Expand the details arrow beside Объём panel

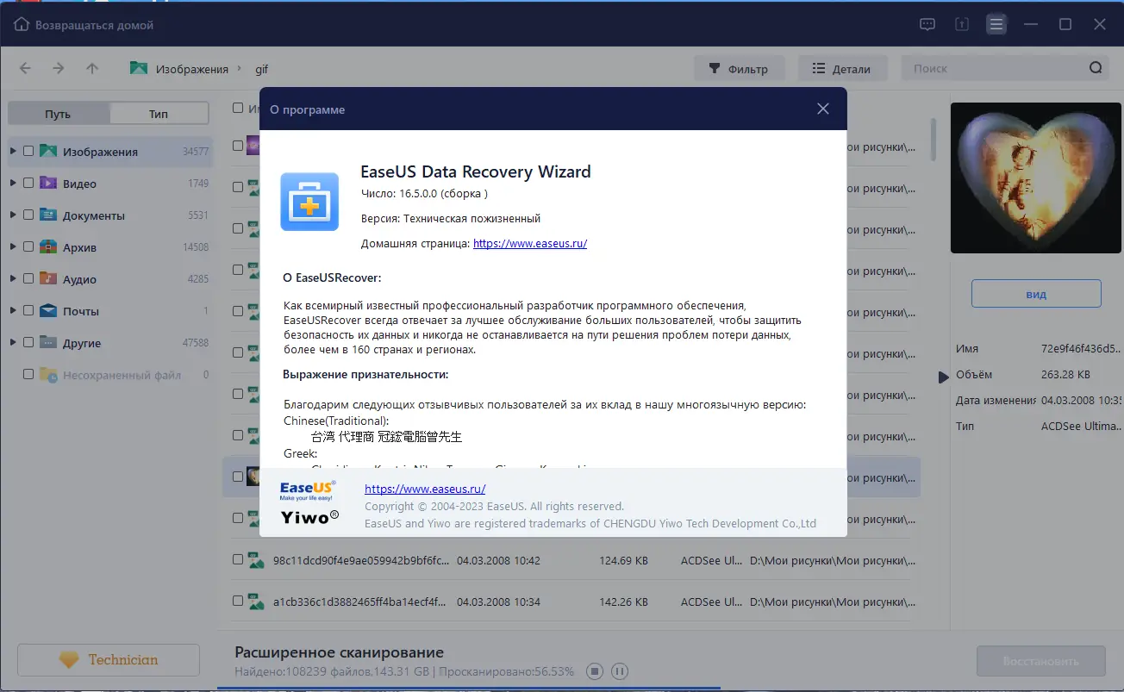tap(945, 374)
